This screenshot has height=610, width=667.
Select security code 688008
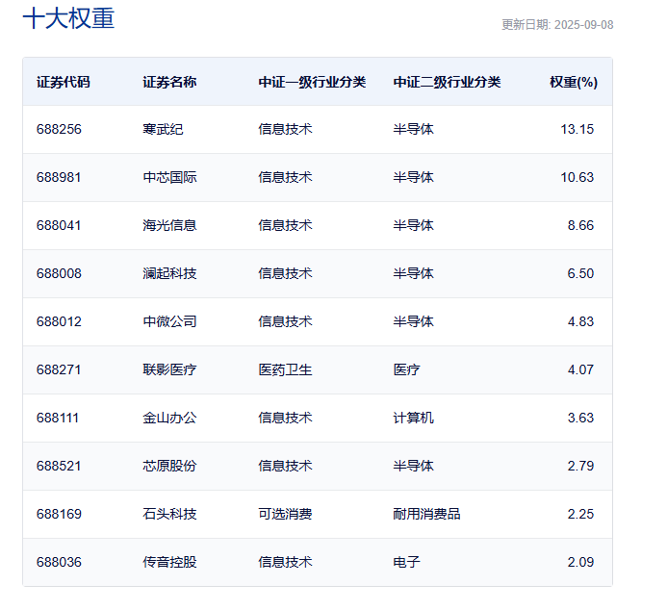[59, 273]
